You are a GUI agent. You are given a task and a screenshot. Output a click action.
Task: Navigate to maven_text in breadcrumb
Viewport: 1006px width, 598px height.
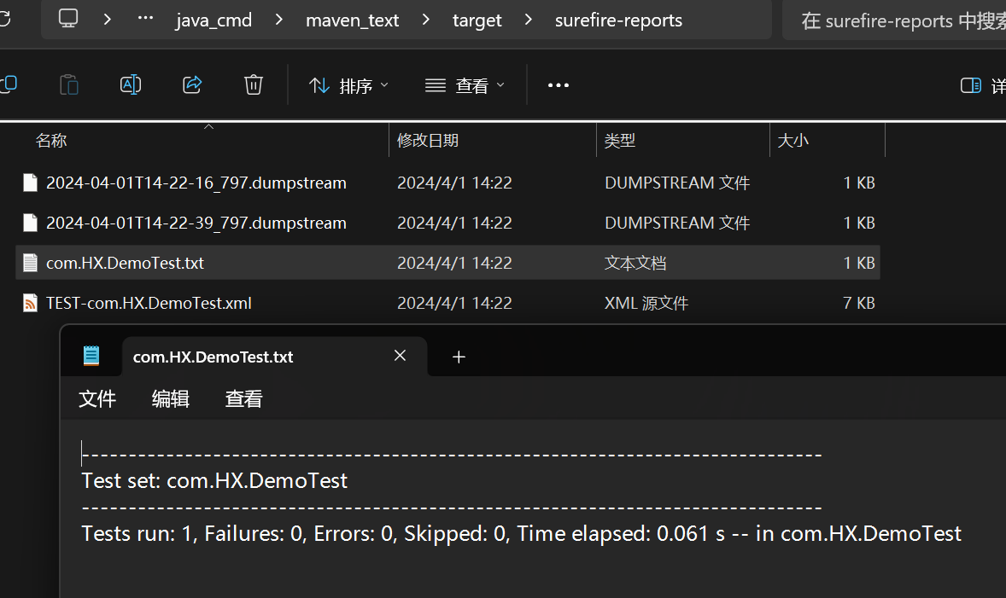pyautogui.click(x=352, y=20)
